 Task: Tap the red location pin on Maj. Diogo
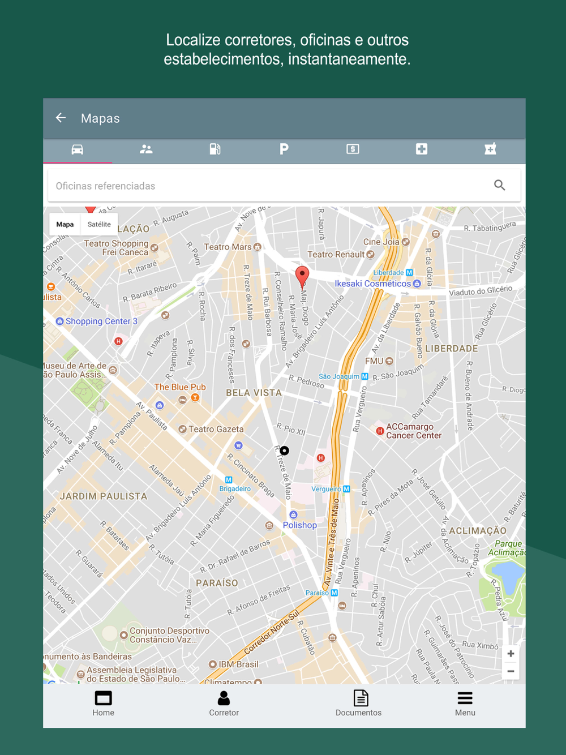point(302,277)
